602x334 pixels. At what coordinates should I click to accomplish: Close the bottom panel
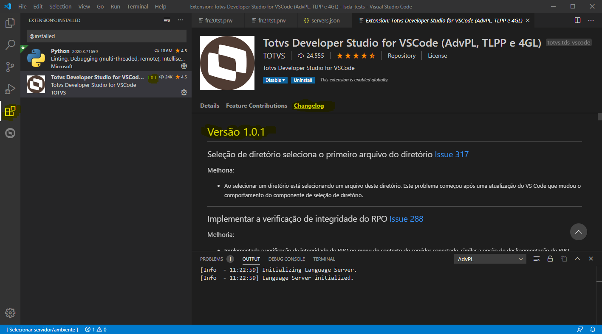591,259
